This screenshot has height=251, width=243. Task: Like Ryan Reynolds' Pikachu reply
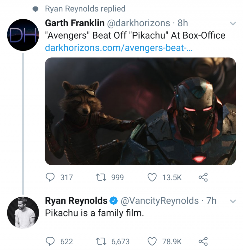[x=153, y=241]
